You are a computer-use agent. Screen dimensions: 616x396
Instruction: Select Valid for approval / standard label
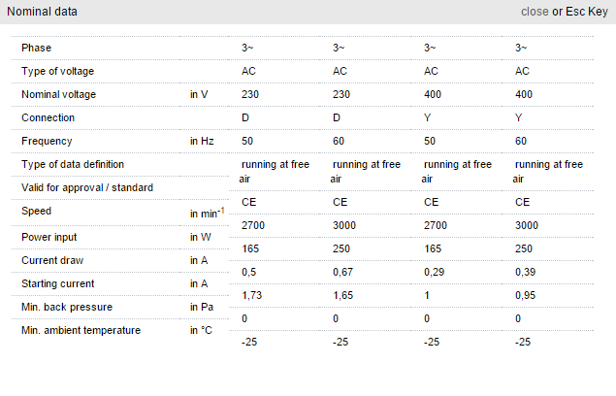(88, 186)
